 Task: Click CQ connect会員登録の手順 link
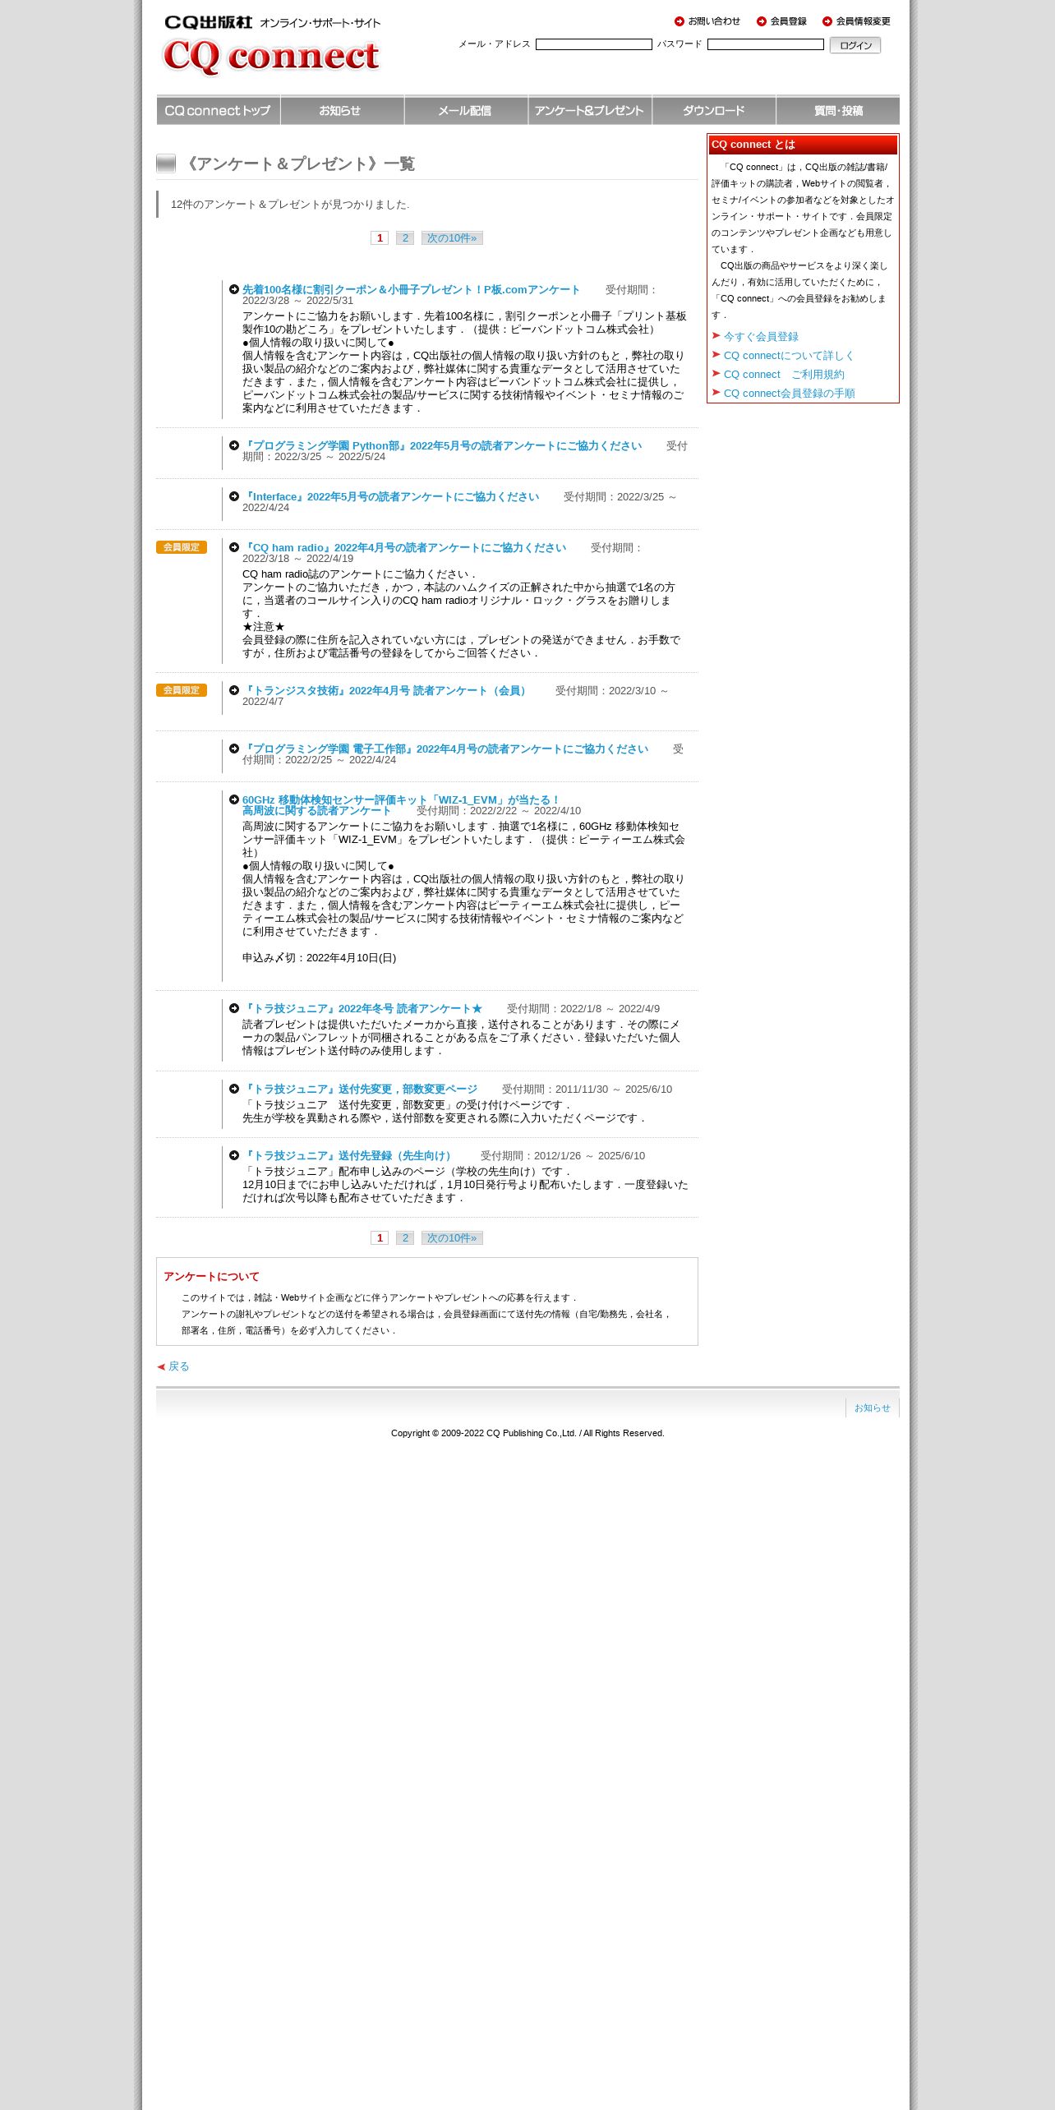789,393
